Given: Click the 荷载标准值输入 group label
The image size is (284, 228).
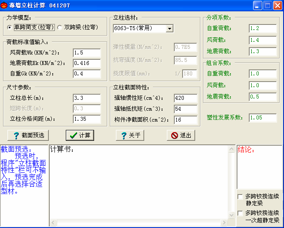Looking at the screenshot, I should click(27, 42).
